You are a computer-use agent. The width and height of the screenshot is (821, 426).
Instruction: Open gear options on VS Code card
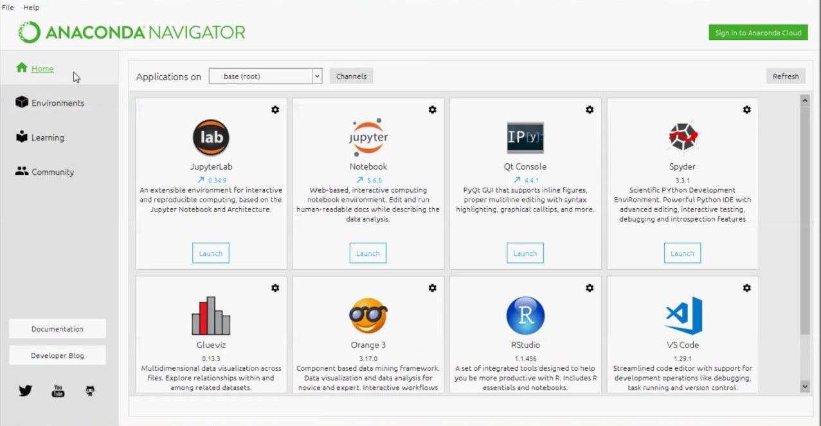click(747, 288)
